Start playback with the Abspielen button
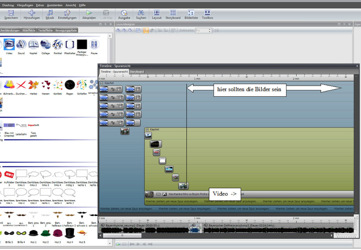Viewport: 361px width, 250px height. tap(89, 14)
